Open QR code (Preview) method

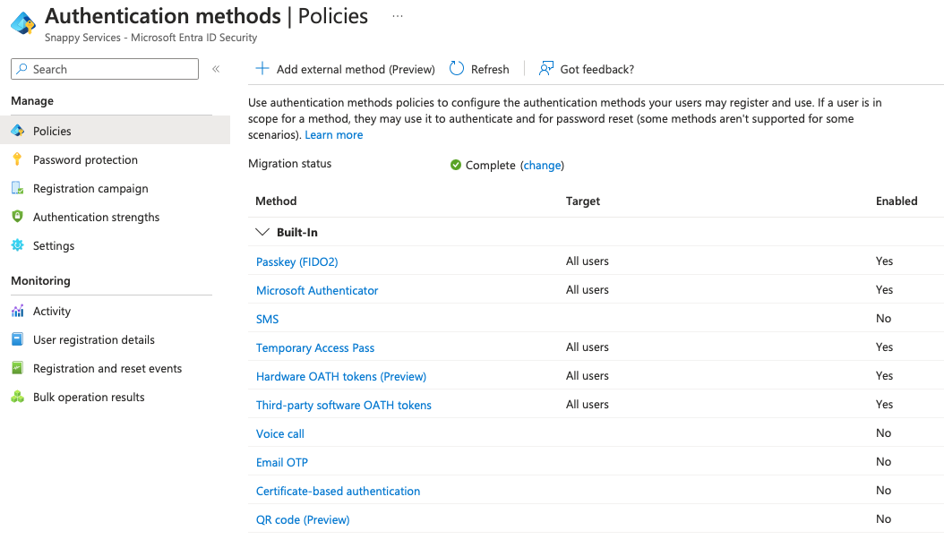coord(303,519)
